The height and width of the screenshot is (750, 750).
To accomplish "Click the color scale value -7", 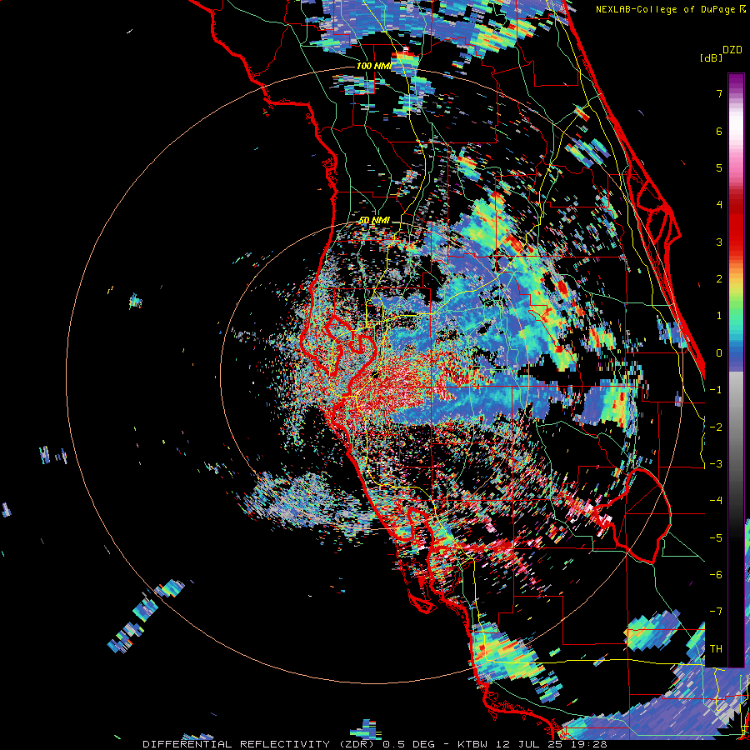I will point(716,612).
